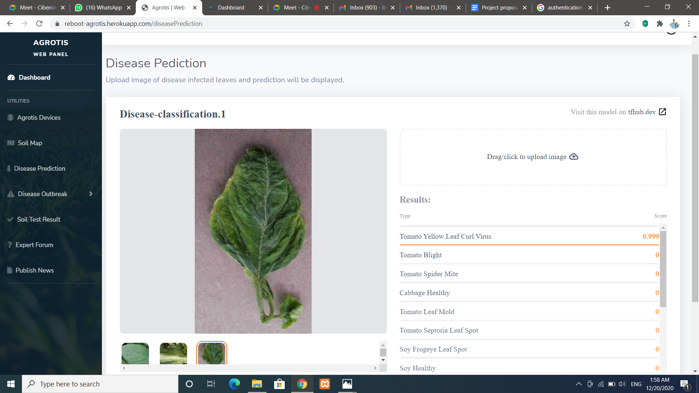This screenshot has width=699, height=393.
Task: Click the Disease Outbreak warning triangle icon
Action: click(x=11, y=194)
